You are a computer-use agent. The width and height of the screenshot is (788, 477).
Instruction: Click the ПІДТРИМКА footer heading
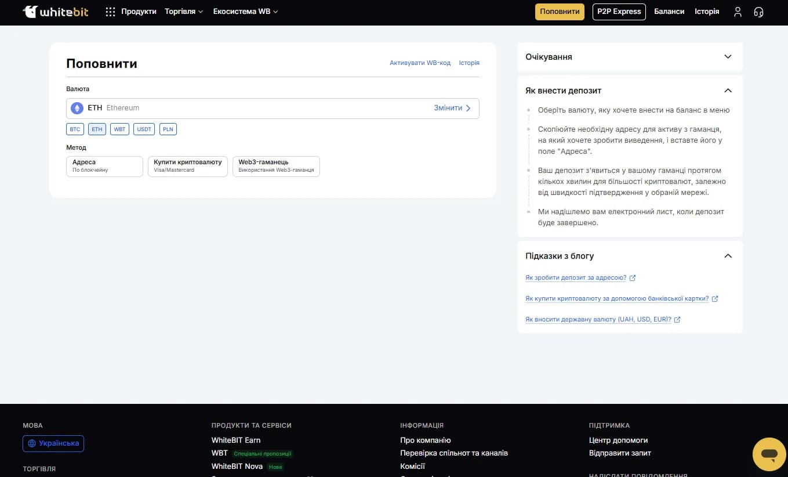tap(609, 425)
